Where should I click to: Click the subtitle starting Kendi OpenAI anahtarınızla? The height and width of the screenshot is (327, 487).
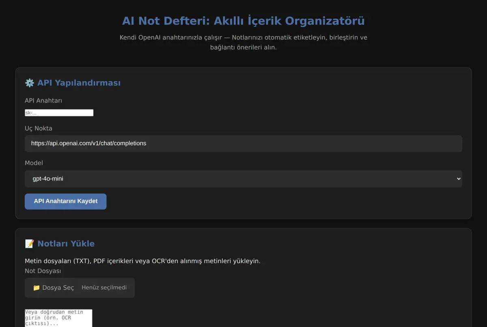(x=243, y=43)
